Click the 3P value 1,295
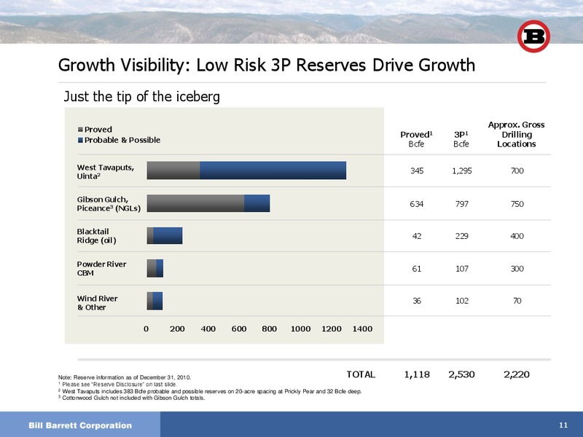 pyautogui.click(x=462, y=170)
